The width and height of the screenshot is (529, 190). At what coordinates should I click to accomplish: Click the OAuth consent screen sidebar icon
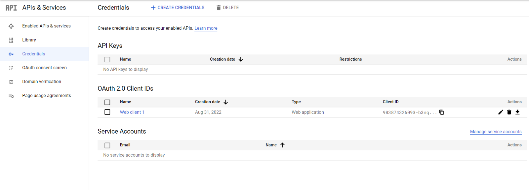coord(11,68)
